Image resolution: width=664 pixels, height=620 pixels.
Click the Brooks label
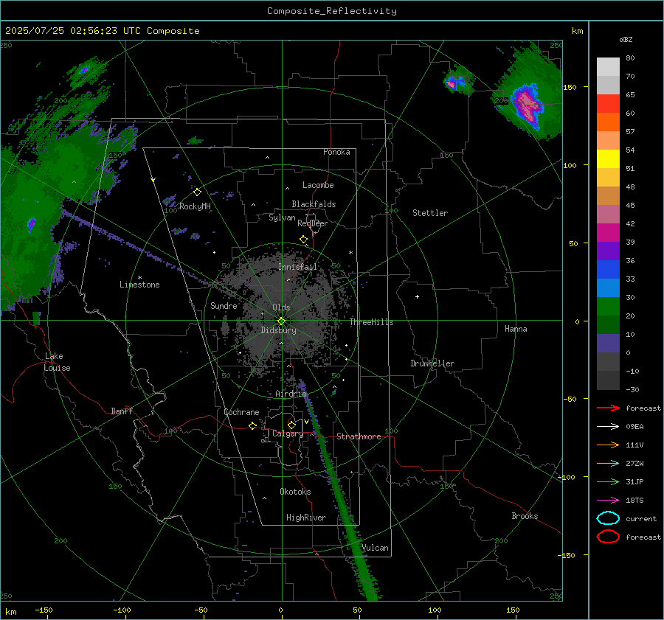tap(525, 516)
